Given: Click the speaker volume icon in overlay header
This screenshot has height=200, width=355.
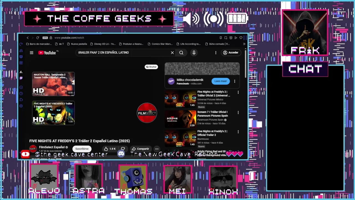Looking at the screenshot, I should (191, 19).
